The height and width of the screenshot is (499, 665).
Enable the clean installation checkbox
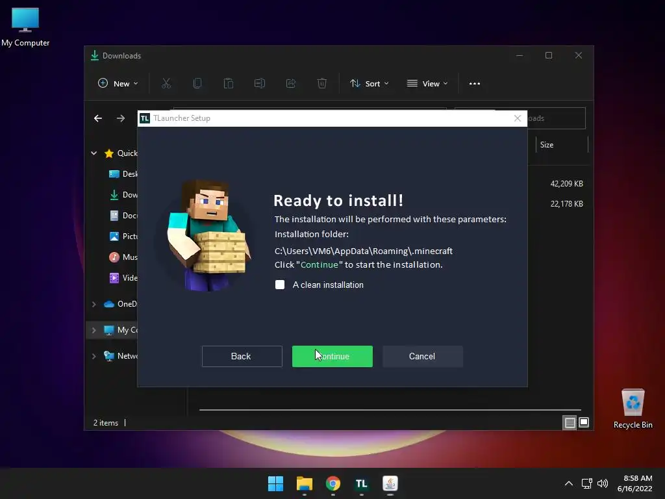tap(280, 285)
